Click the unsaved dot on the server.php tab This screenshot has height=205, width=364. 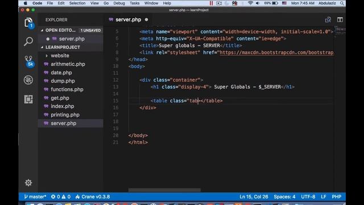[x=147, y=20]
